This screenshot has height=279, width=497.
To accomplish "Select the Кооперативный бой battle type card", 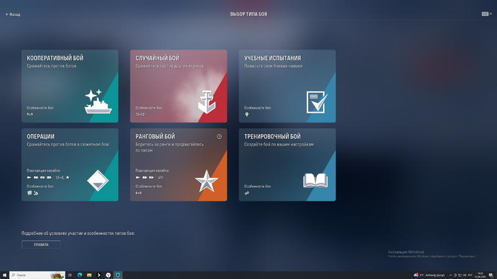I will (x=70, y=86).
